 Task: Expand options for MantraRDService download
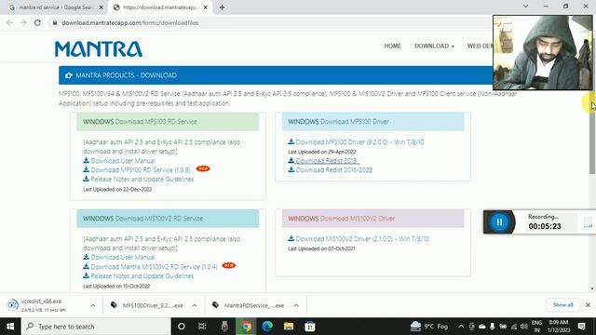point(296,305)
